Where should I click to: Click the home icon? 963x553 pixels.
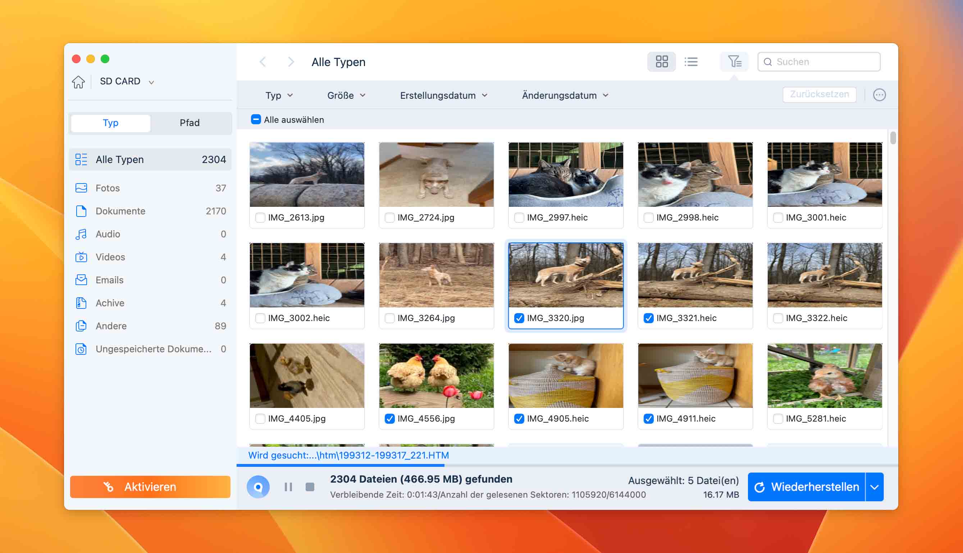click(x=78, y=82)
